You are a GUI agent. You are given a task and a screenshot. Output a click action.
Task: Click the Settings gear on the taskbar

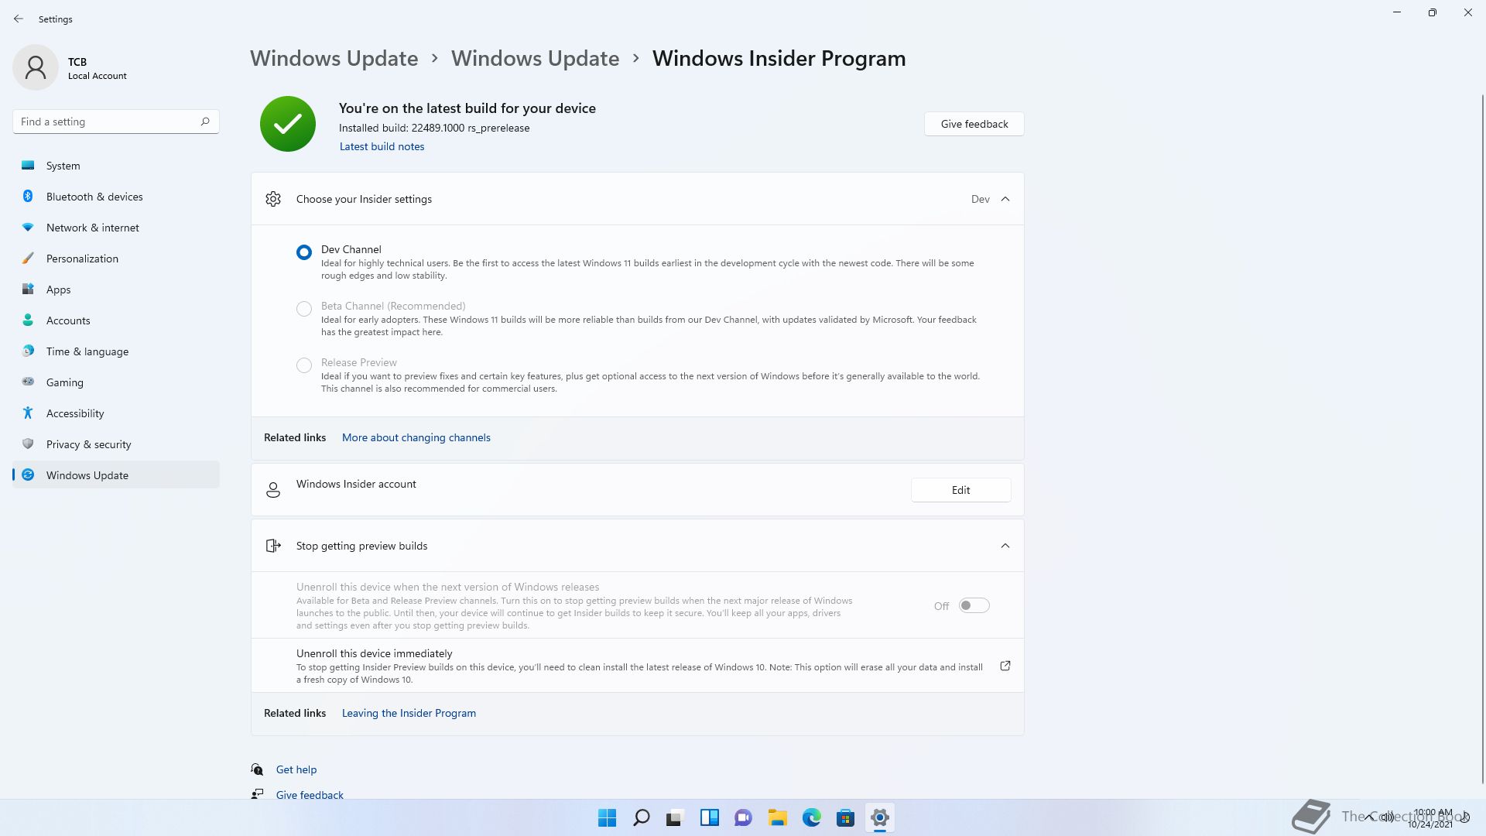(x=880, y=817)
